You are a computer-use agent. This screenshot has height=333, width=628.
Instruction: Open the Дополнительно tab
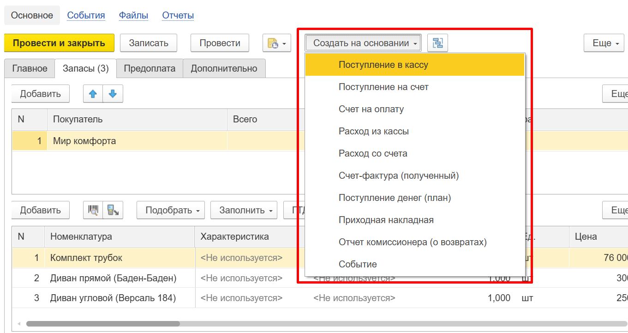[x=224, y=69]
